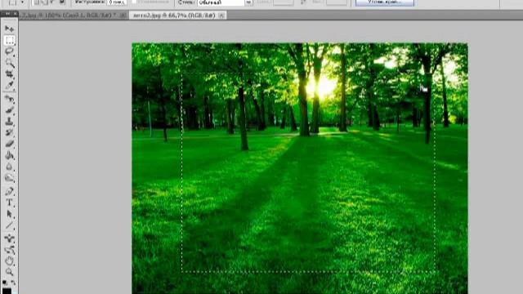Close the 66,7% document tab

(x=221, y=16)
